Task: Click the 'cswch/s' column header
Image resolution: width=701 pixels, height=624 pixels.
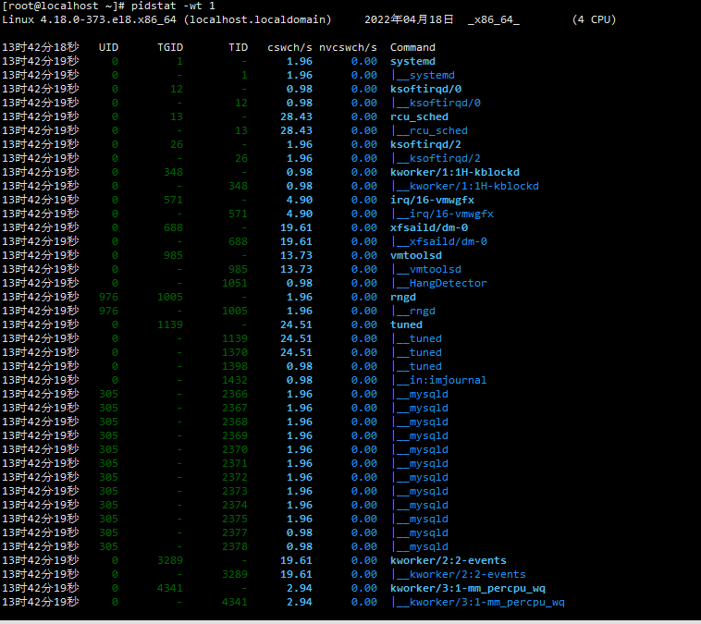Action: pos(289,47)
